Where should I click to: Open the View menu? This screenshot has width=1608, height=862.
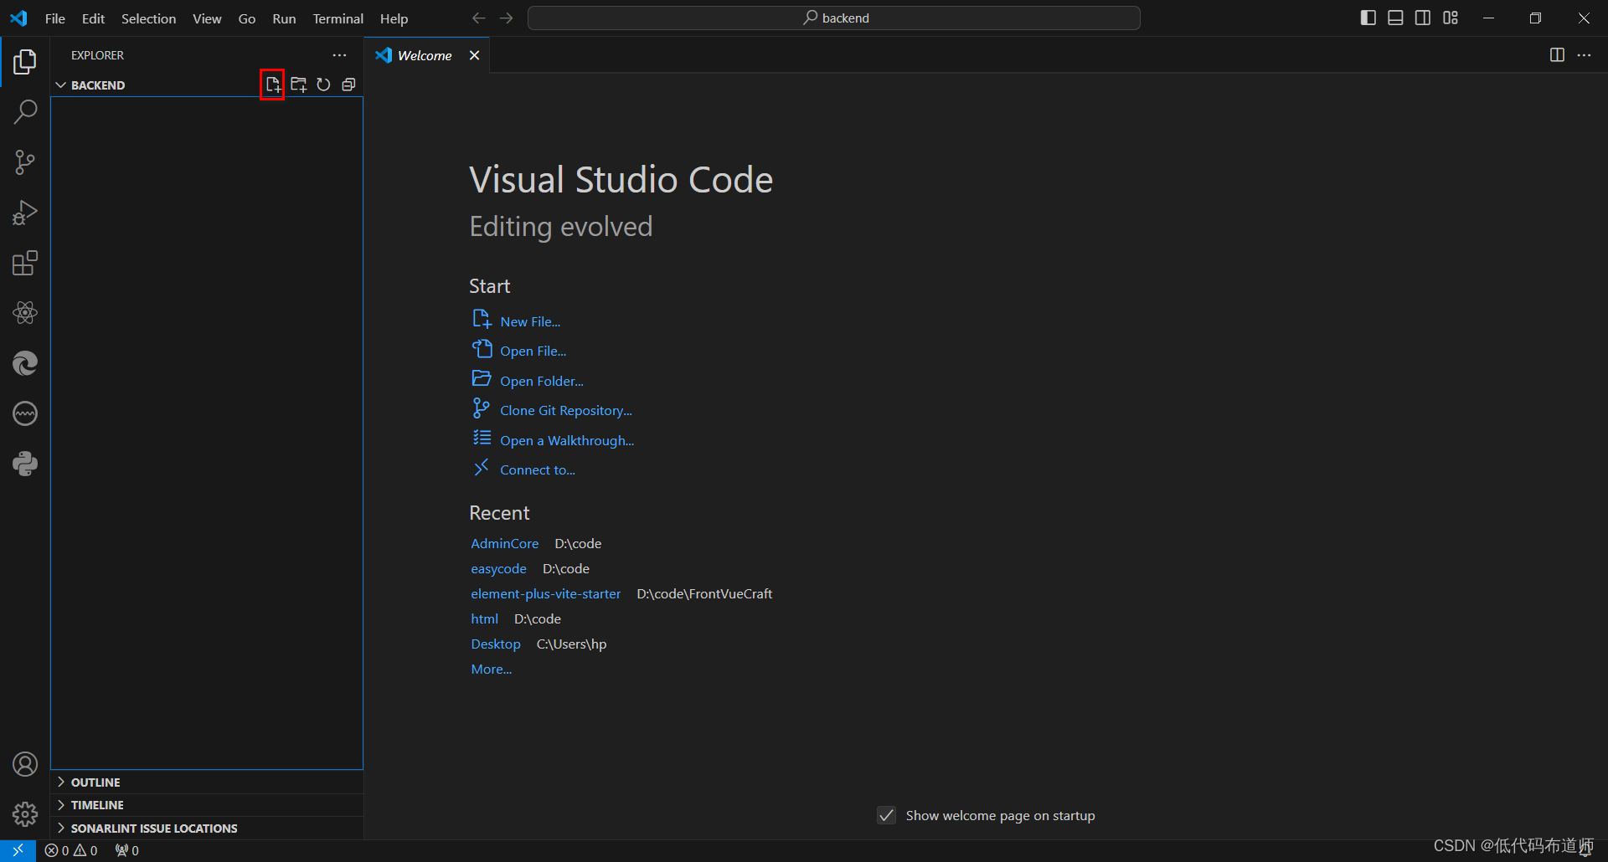pos(207,18)
